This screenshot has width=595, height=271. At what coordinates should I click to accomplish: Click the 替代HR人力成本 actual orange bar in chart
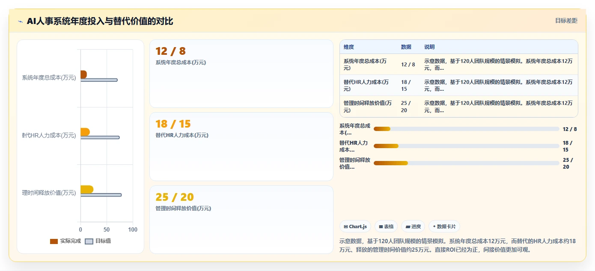(85, 132)
